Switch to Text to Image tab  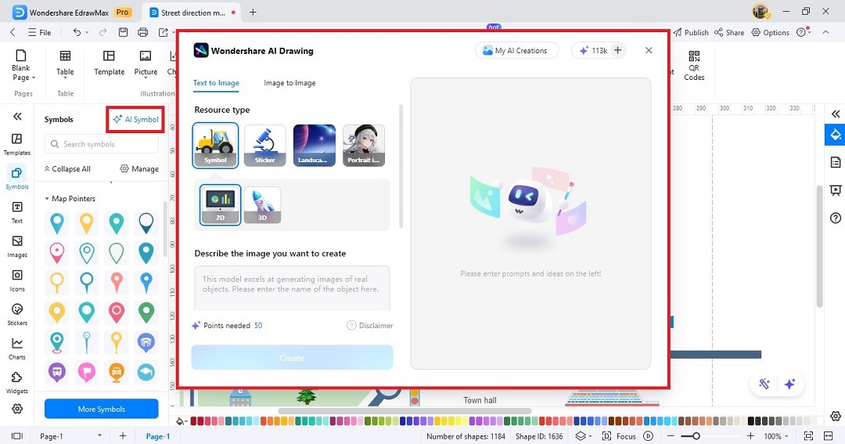pos(216,83)
